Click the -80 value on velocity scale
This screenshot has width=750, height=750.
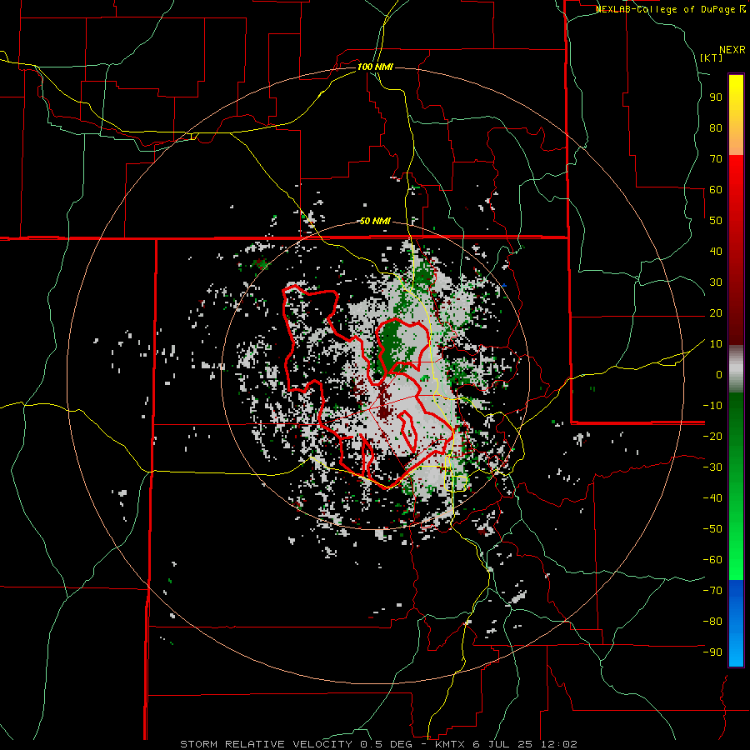712,622
